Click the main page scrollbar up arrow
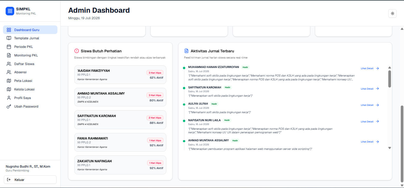 402,29
